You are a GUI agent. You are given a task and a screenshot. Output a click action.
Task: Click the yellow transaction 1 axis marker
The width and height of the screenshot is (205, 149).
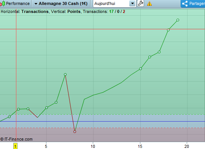(x=15, y=146)
